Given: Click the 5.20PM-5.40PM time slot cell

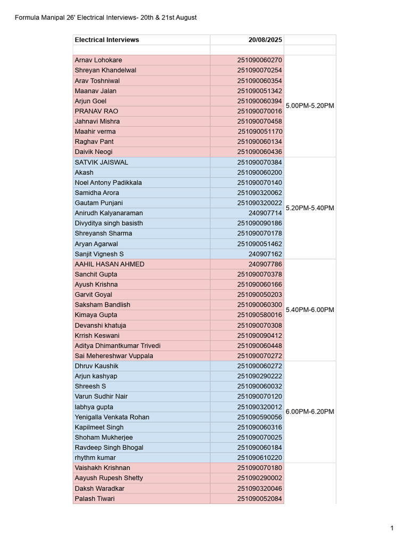Looking at the screenshot, I should [310, 208].
